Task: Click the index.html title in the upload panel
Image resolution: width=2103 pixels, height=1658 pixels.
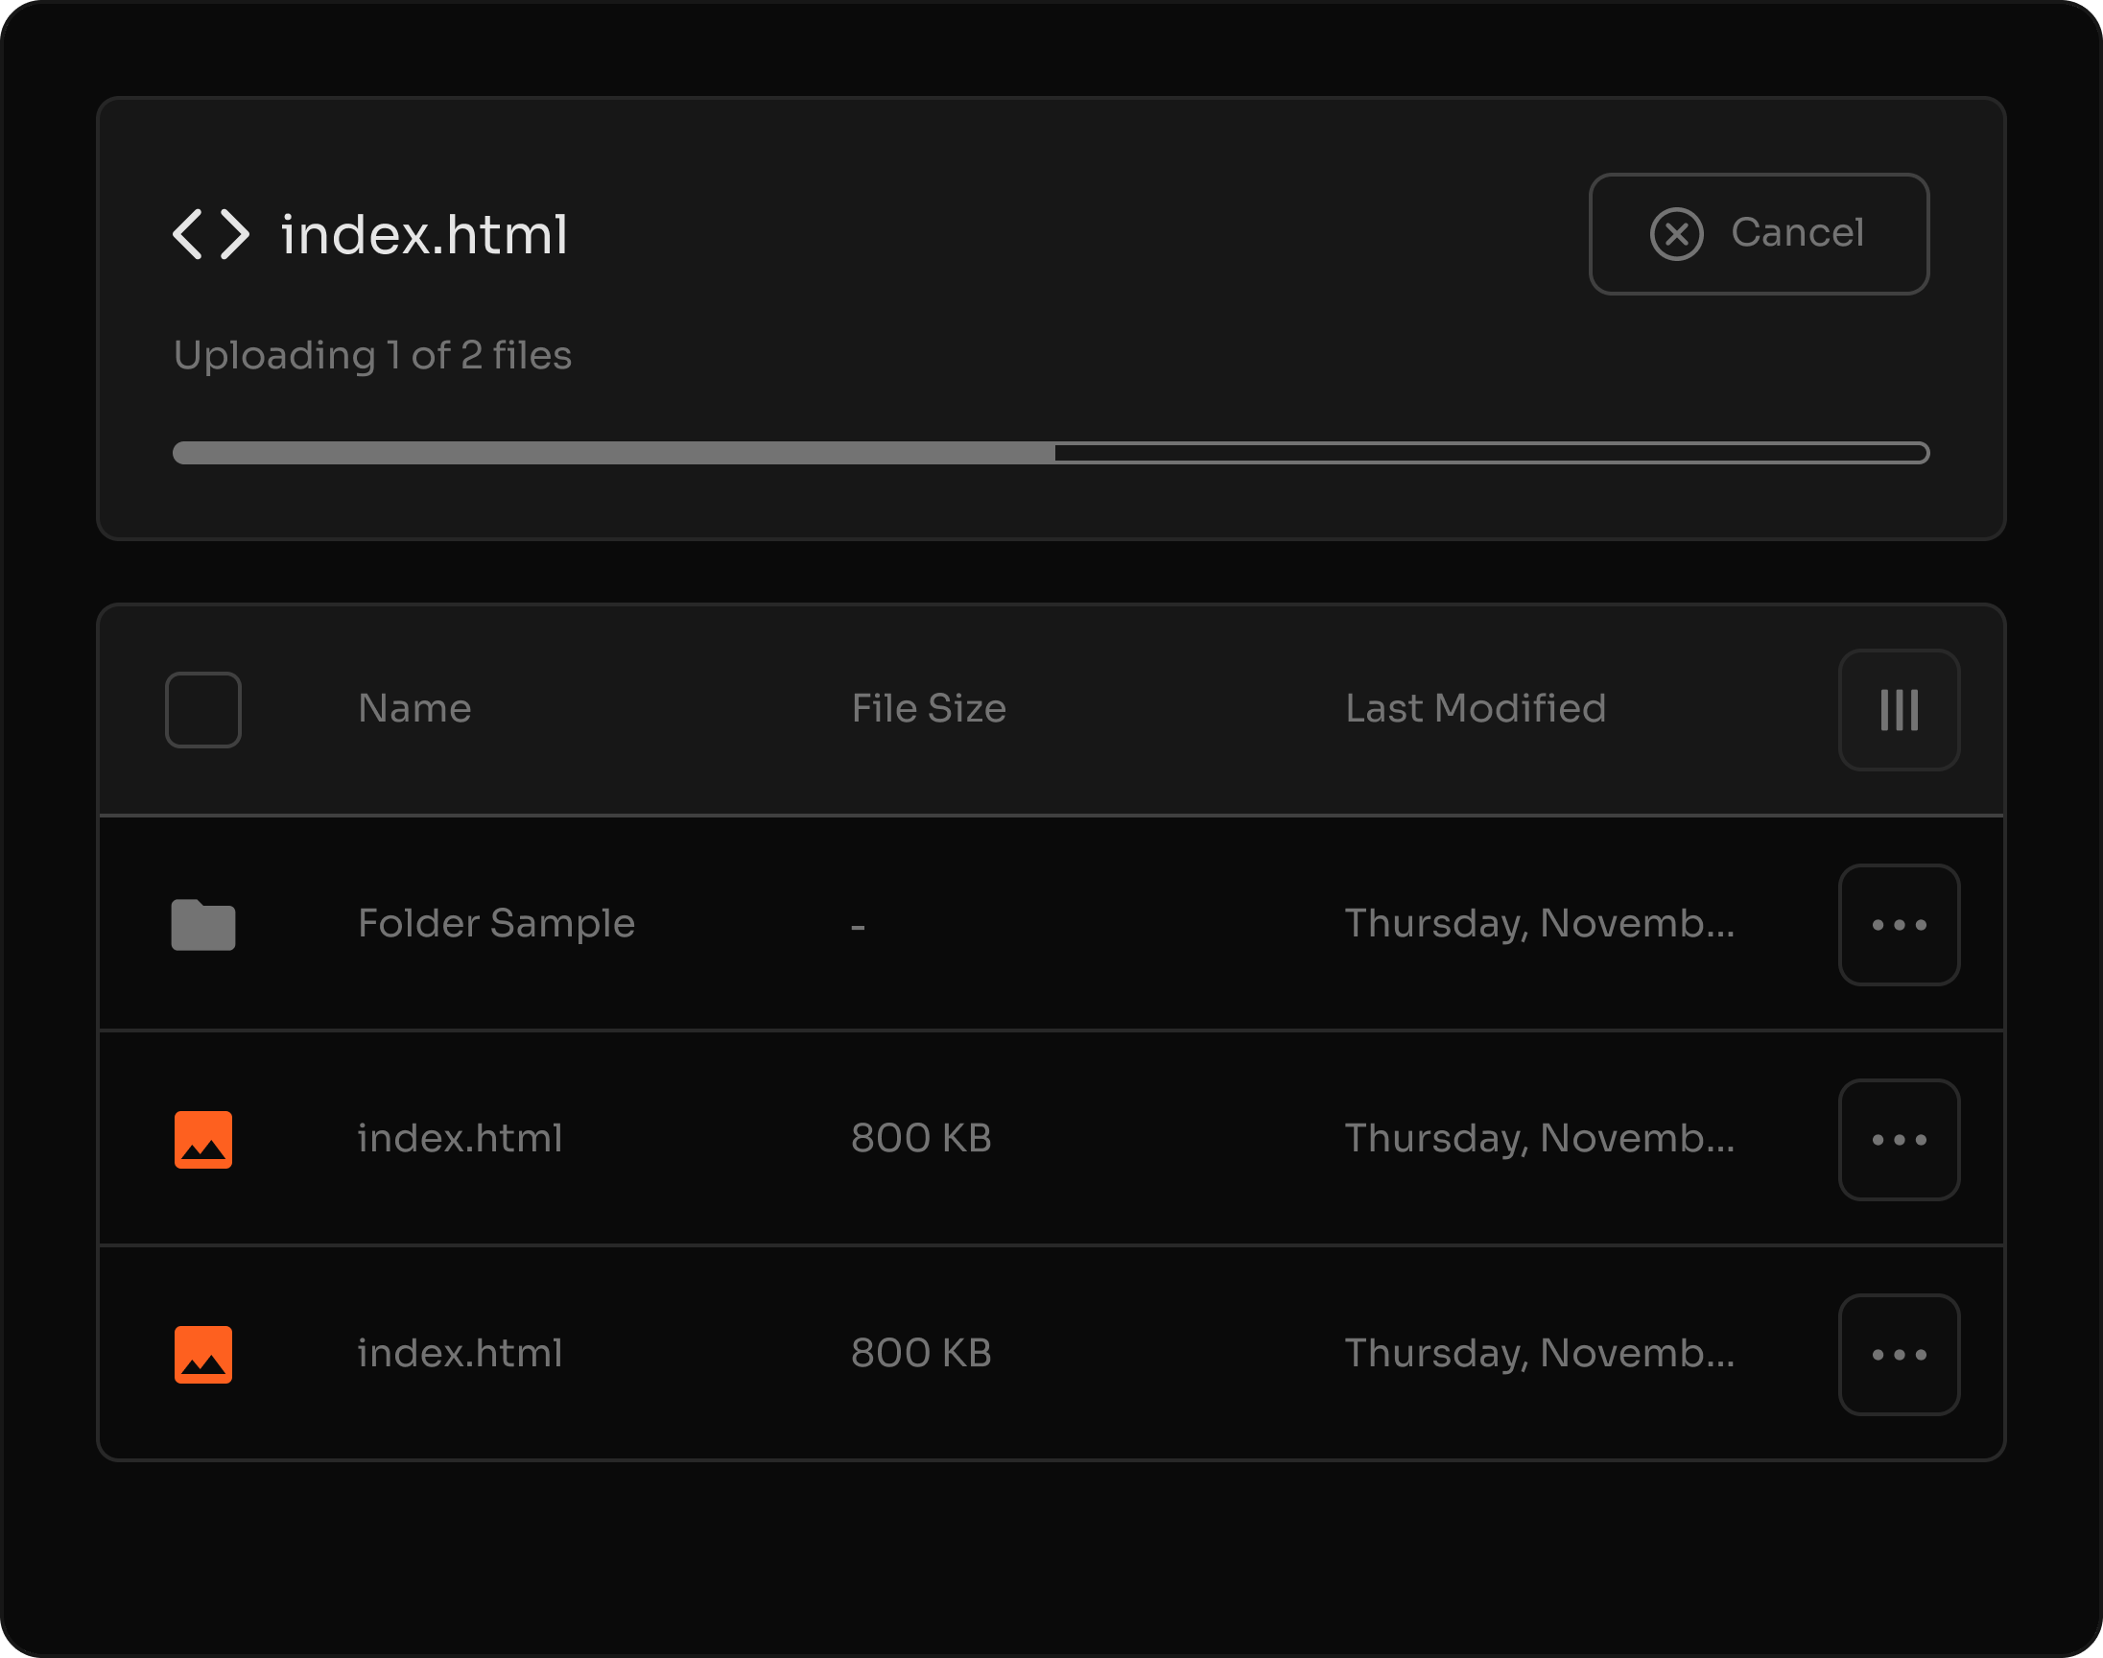Action: point(424,235)
